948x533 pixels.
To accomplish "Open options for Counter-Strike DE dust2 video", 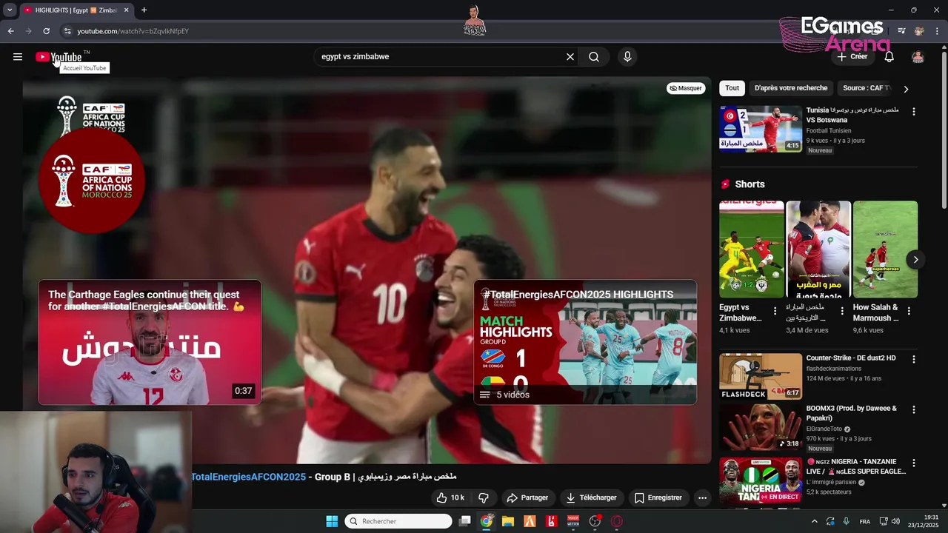I will point(913,360).
